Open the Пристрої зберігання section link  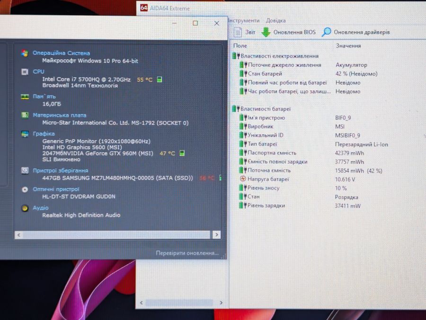coord(60,171)
